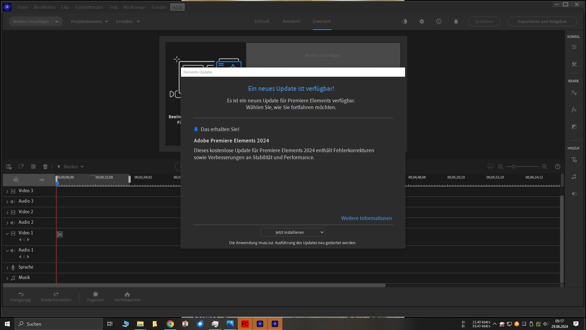Open the Adjustments sliders panel icon

click(x=574, y=47)
